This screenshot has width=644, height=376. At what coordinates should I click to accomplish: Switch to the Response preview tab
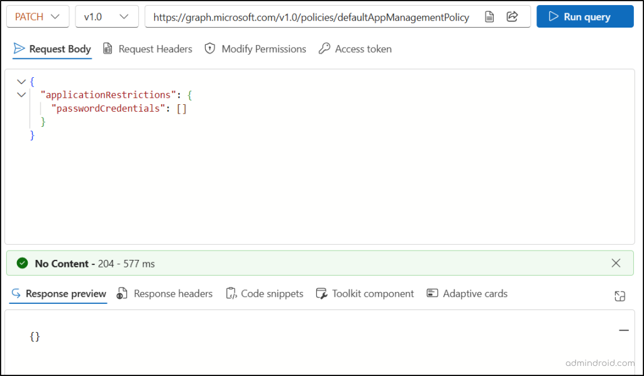[x=58, y=294]
